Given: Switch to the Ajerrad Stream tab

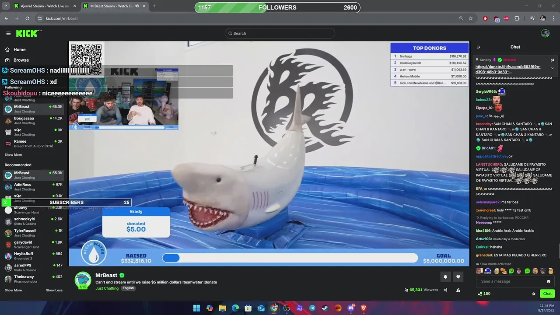Looking at the screenshot, I should point(44,6).
